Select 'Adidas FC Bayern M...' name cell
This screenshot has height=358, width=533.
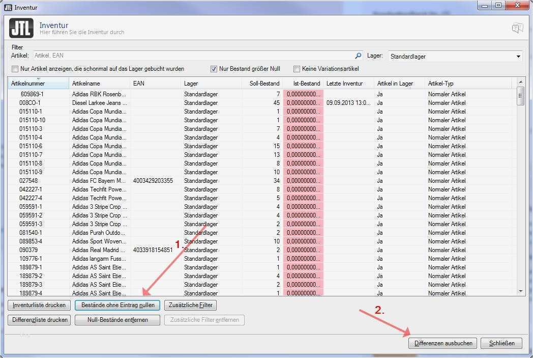(99, 181)
